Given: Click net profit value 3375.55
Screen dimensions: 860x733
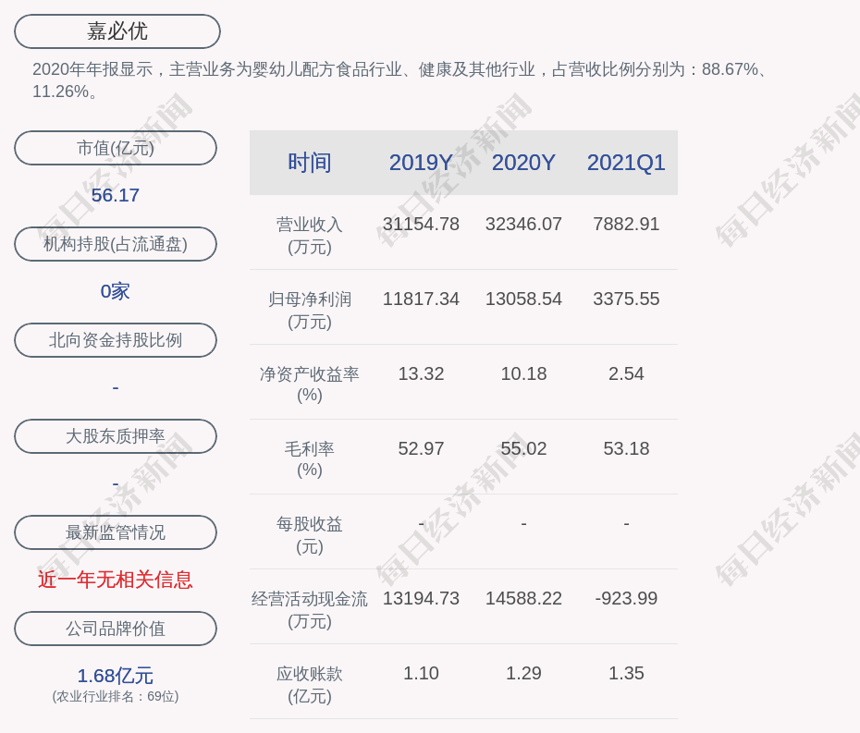Looking at the screenshot, I should (x=626, y=299).
